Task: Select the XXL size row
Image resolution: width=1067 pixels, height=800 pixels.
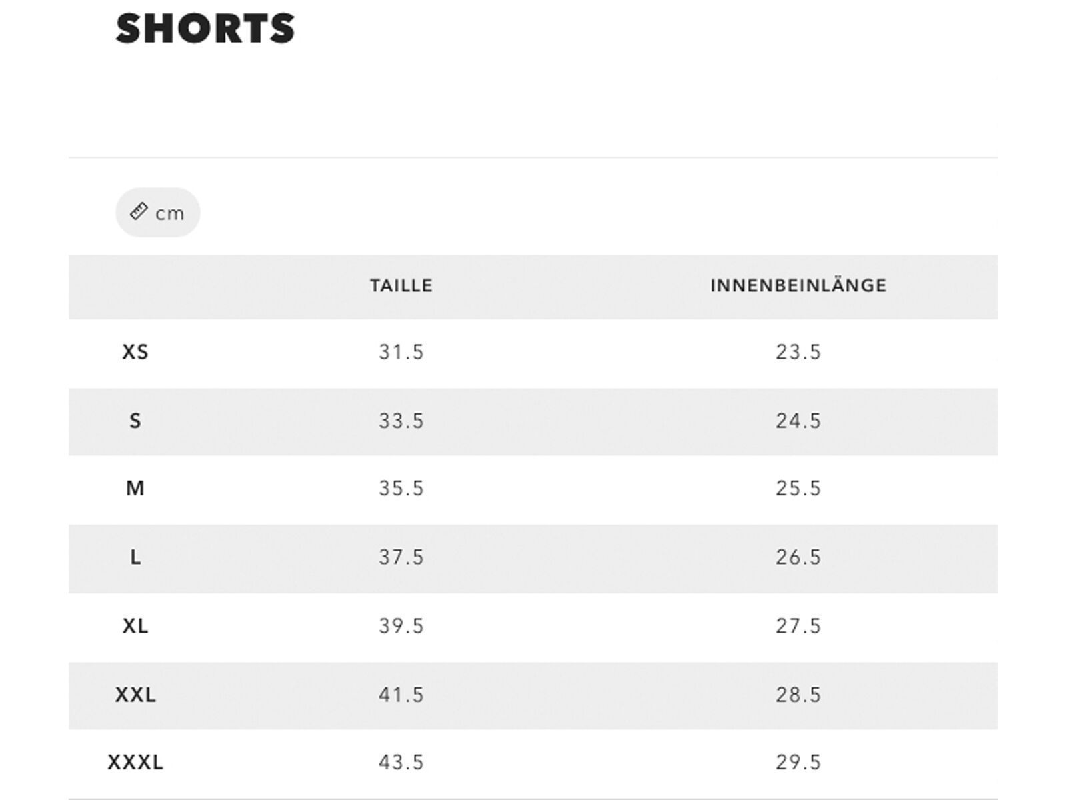Action: tap(135, 695)
